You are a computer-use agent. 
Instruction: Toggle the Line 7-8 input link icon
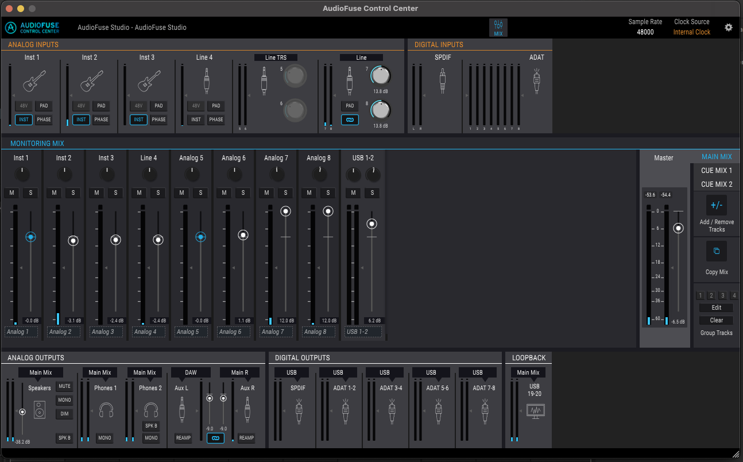coord(350,120)
